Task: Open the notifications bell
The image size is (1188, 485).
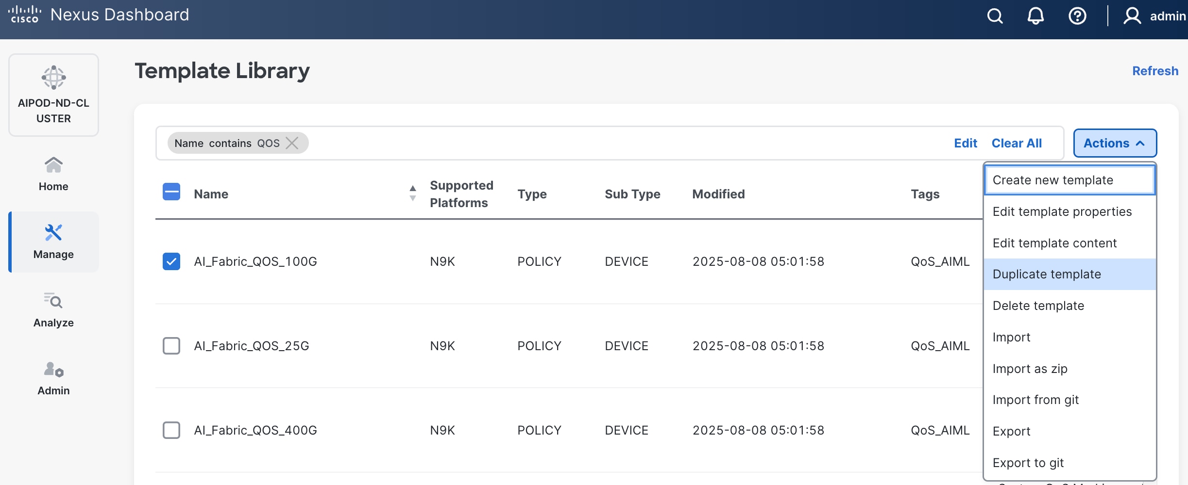Action: 1035,16
